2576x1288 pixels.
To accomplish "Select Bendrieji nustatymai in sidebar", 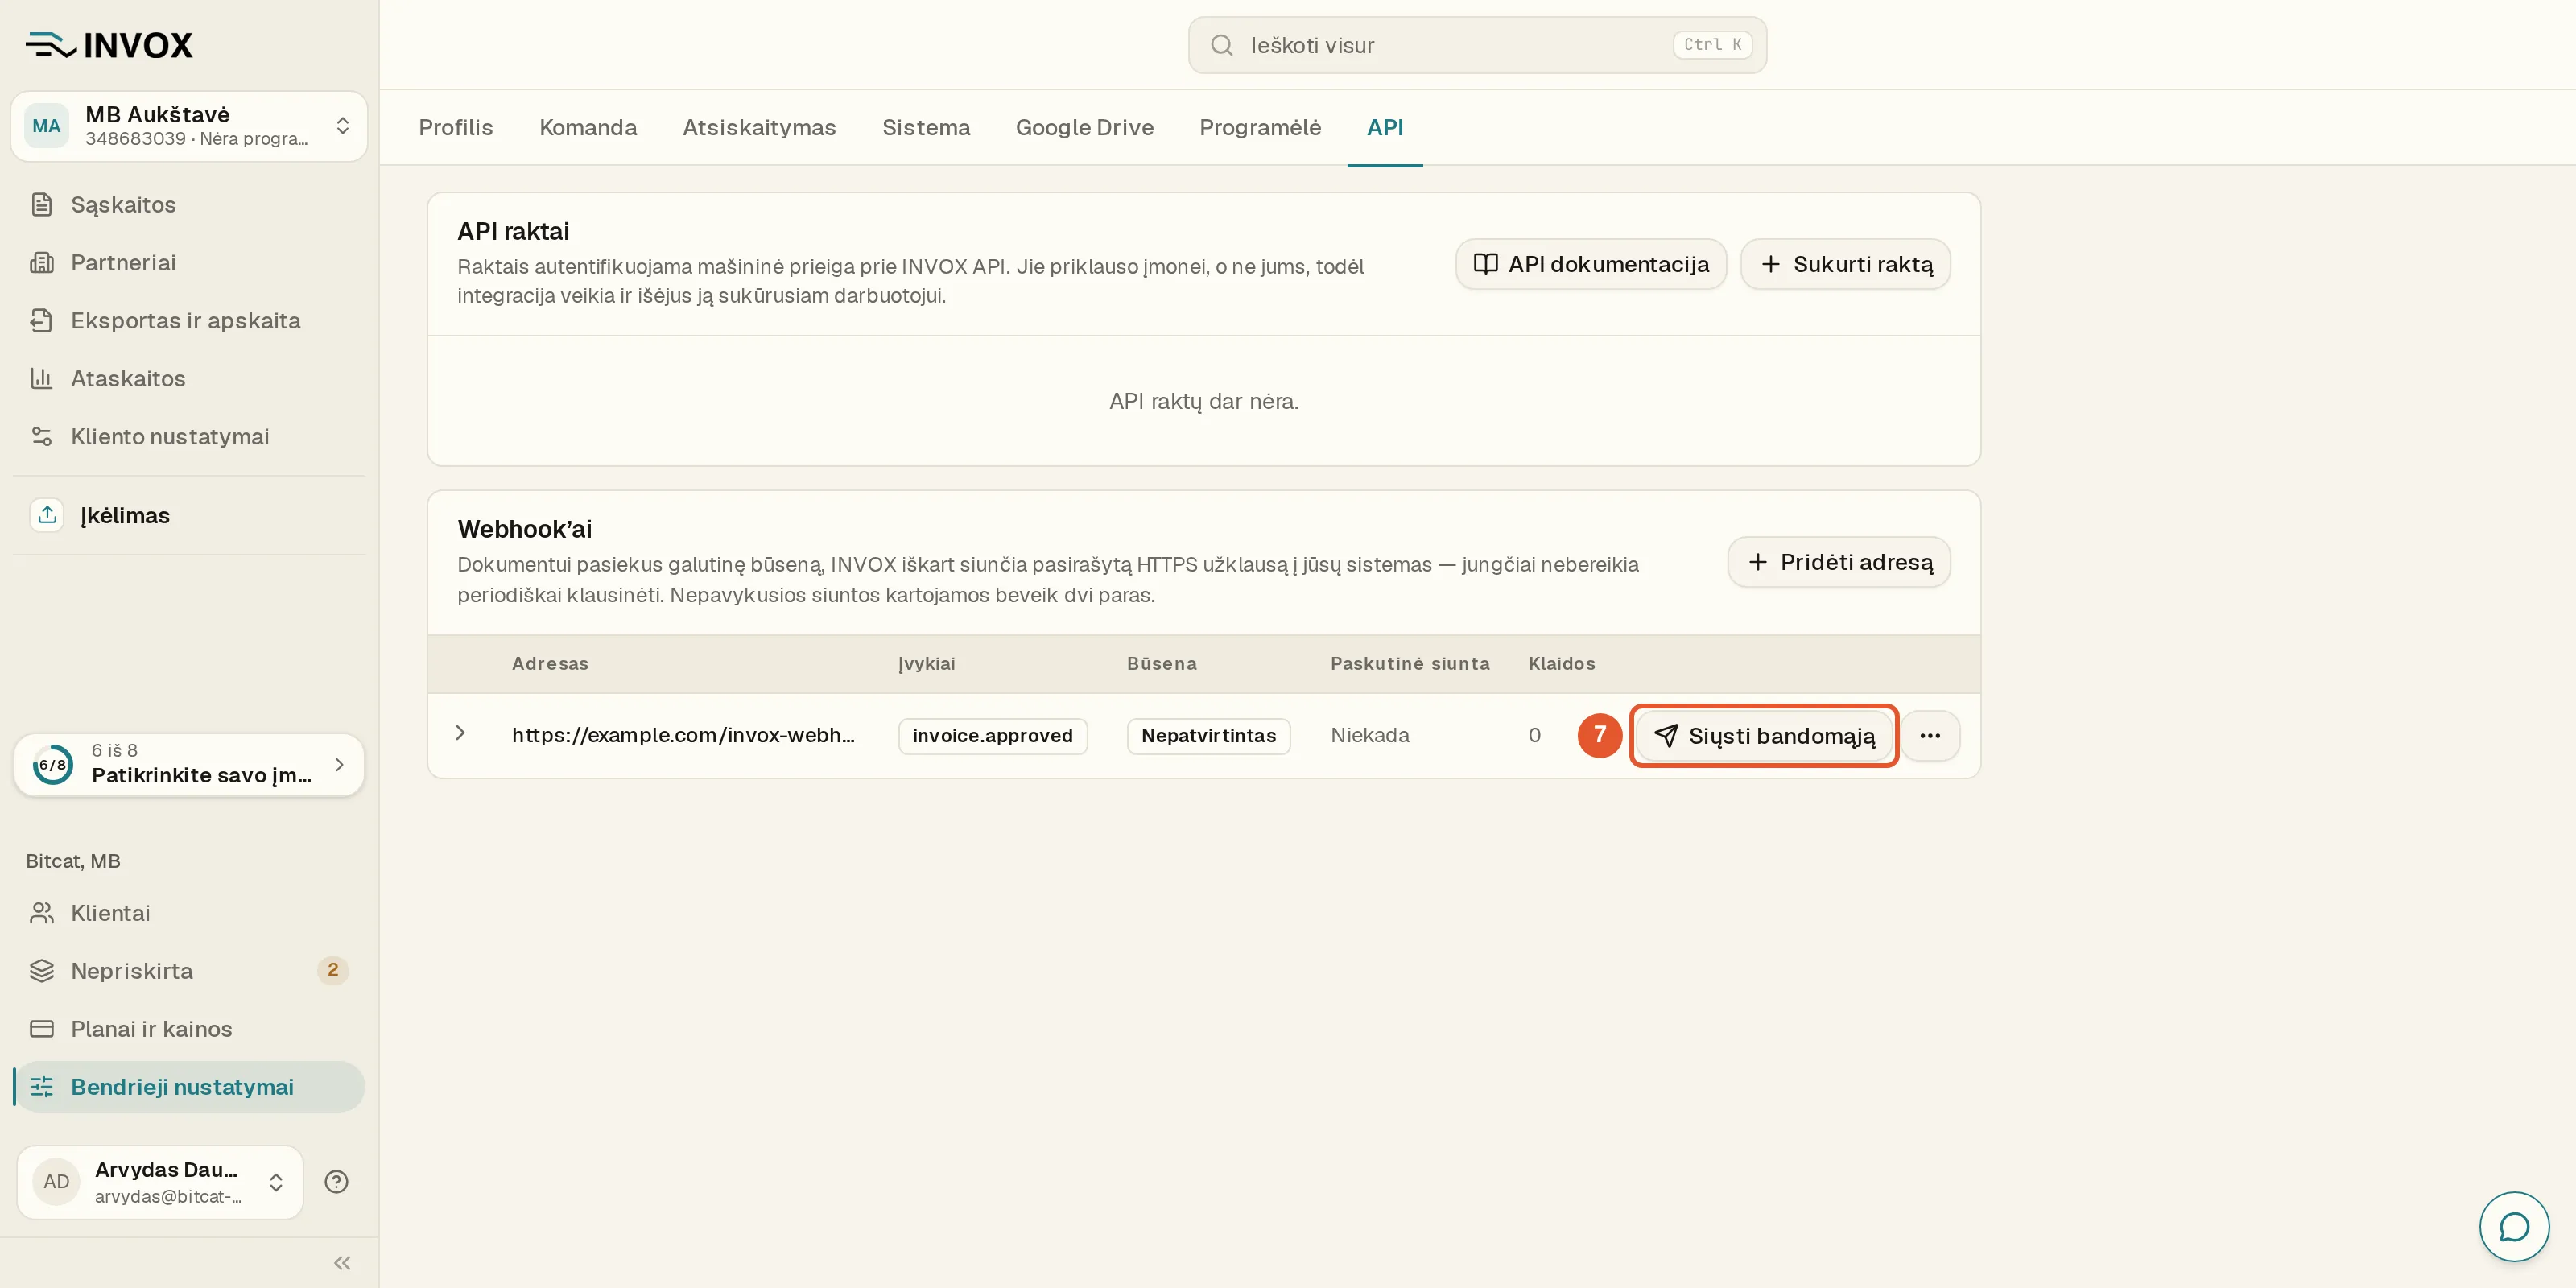I will click(189, 1087).
